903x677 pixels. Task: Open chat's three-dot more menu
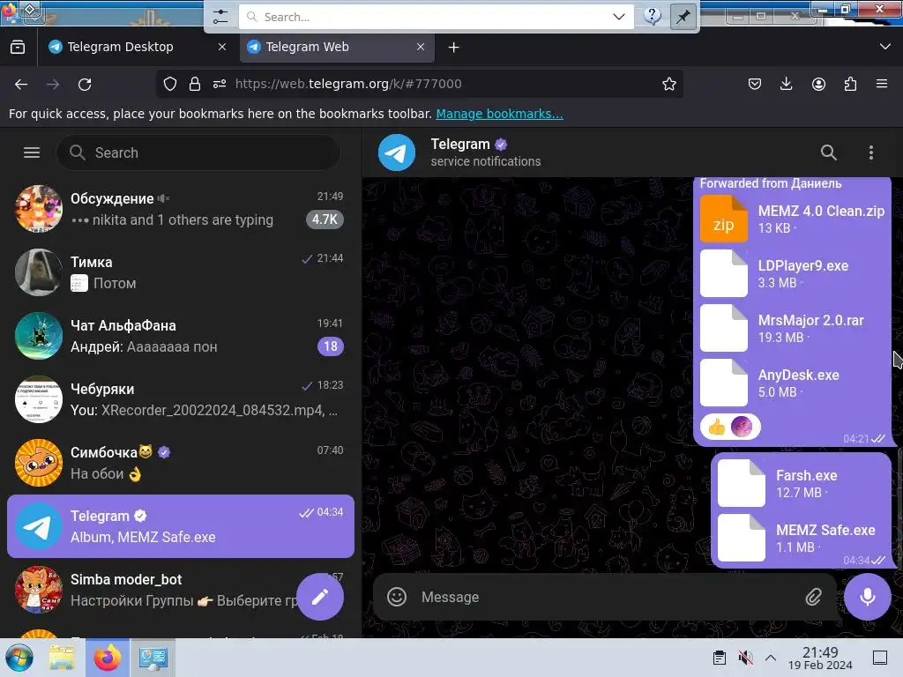[870, 153]
